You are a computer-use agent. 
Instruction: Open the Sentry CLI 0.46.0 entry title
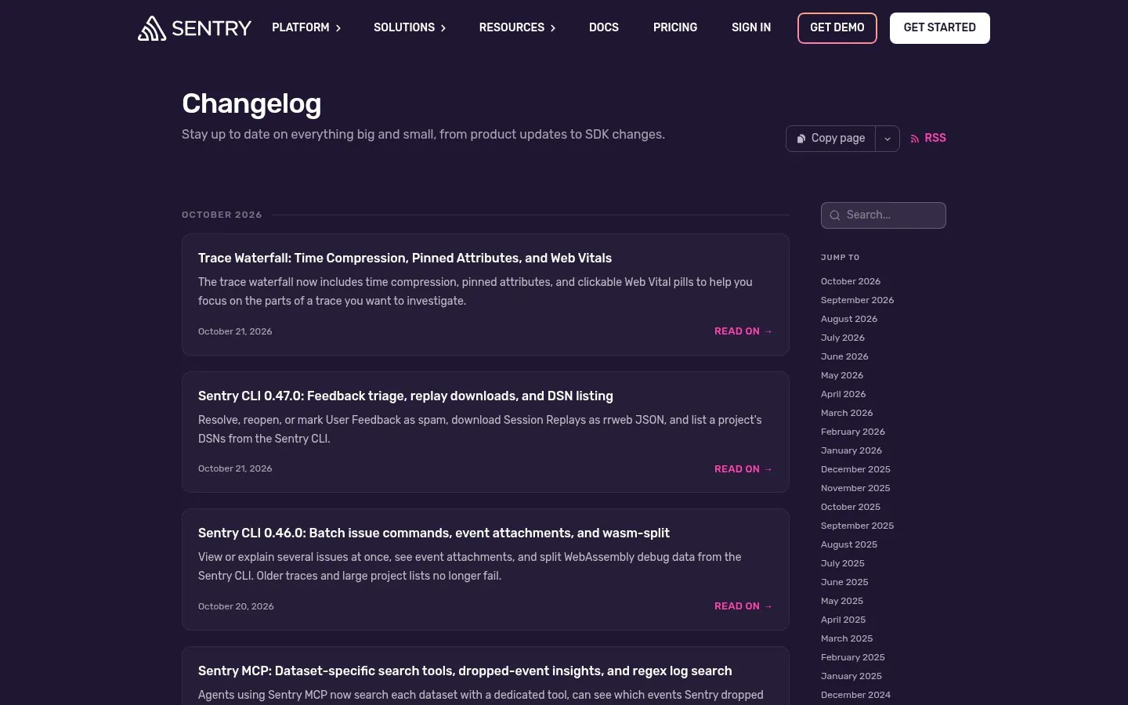tap(434, 533)
